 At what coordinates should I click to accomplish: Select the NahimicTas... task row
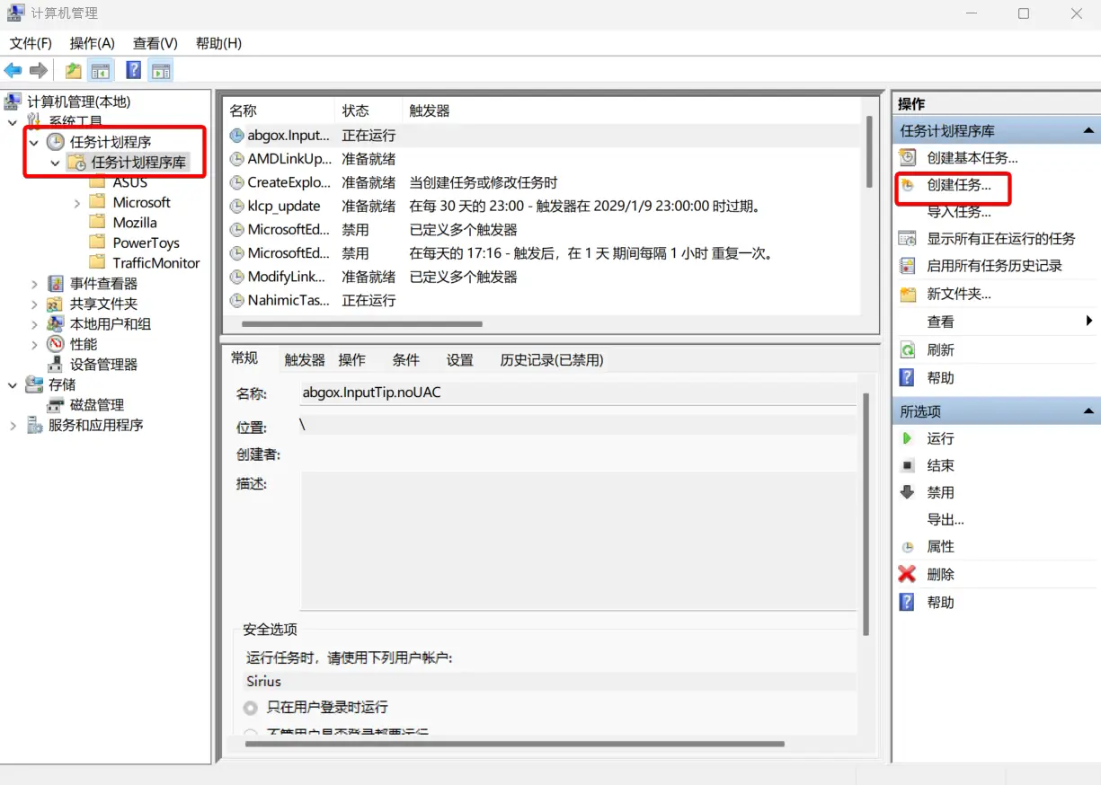click(542, 300)
